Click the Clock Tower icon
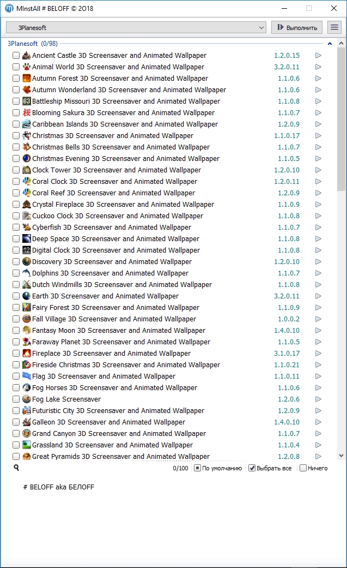The image size is (347, 568). [26, 170]
